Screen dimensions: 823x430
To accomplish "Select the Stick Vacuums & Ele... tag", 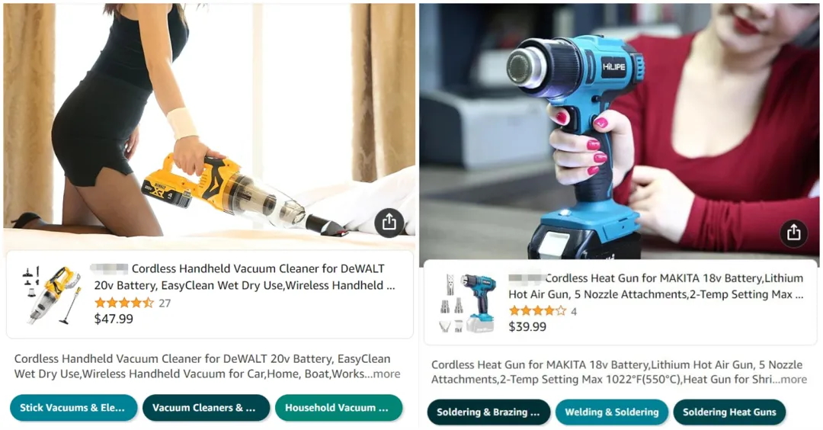I will (73, 408).
